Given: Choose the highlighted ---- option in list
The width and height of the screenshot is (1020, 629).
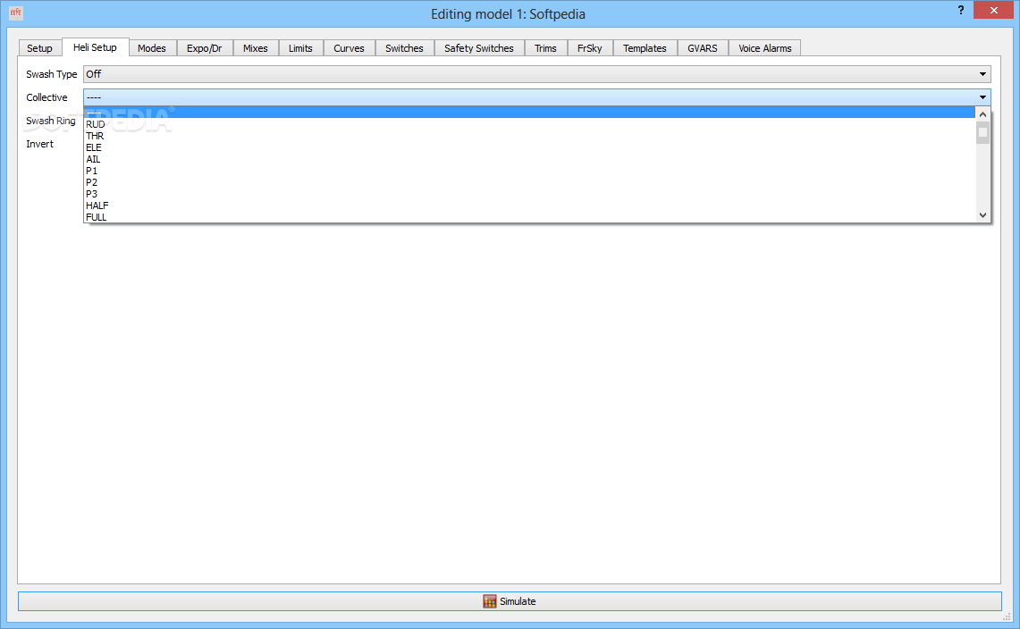Looking at the screenshot, I should [x=529, y=113].
